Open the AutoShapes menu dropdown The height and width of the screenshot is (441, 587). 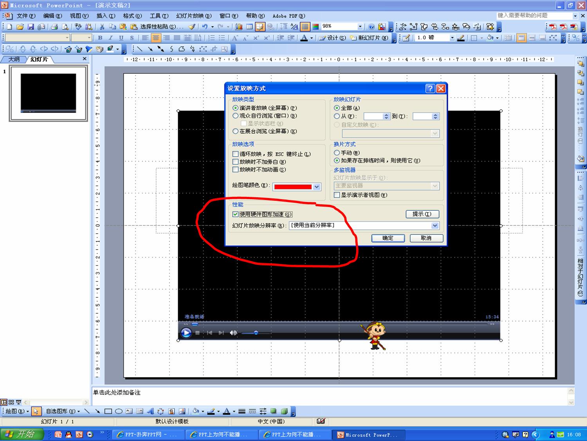click(x=63, y=411)
